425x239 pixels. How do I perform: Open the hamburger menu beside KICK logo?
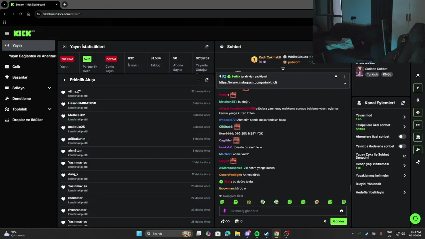point(7,34)
